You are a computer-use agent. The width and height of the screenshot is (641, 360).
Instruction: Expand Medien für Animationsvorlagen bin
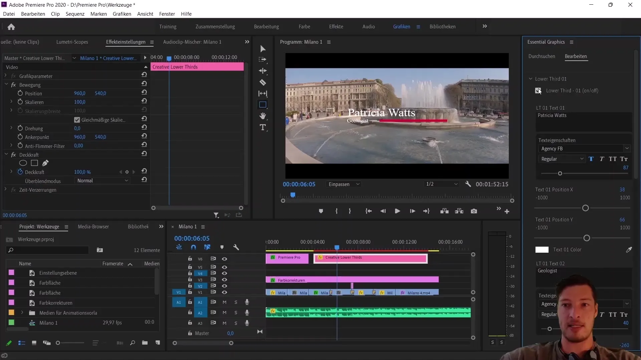click(22, 313)
